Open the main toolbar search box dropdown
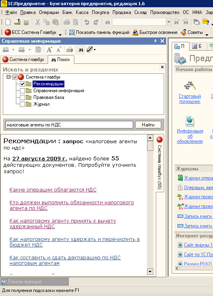 coord(168,22)
